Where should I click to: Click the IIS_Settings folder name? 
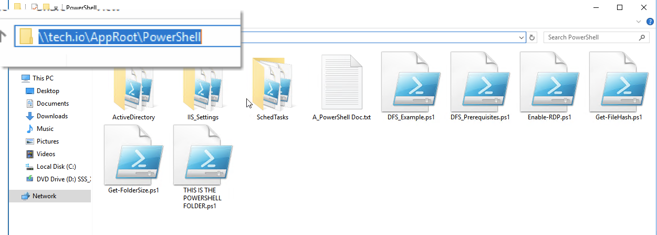pos(203,117)
